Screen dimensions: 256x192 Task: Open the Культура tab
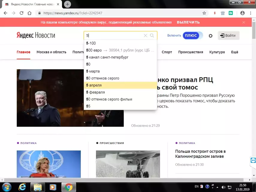[217, 52]
